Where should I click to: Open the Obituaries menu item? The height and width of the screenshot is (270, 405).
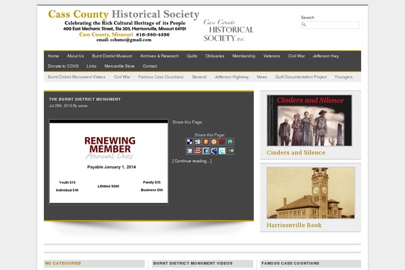pos(215,56)
